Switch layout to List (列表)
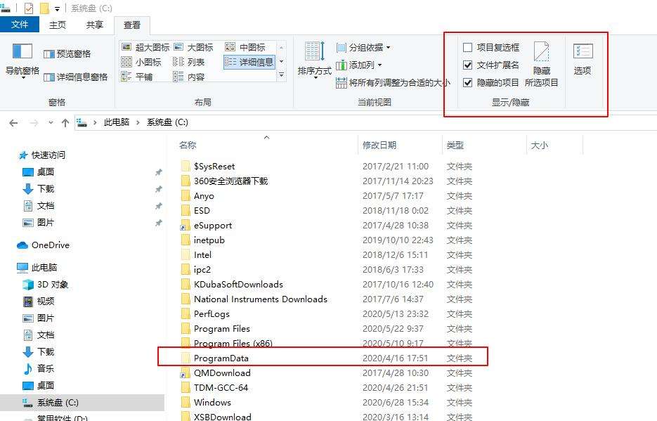The width and height of the screenshot is (657, 421). pos(189,62)
